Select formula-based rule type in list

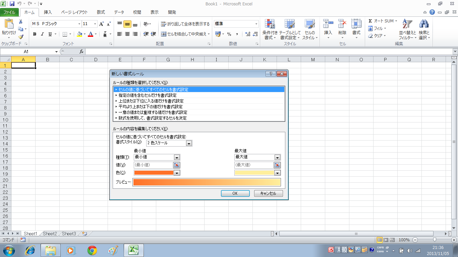[152, 118]
